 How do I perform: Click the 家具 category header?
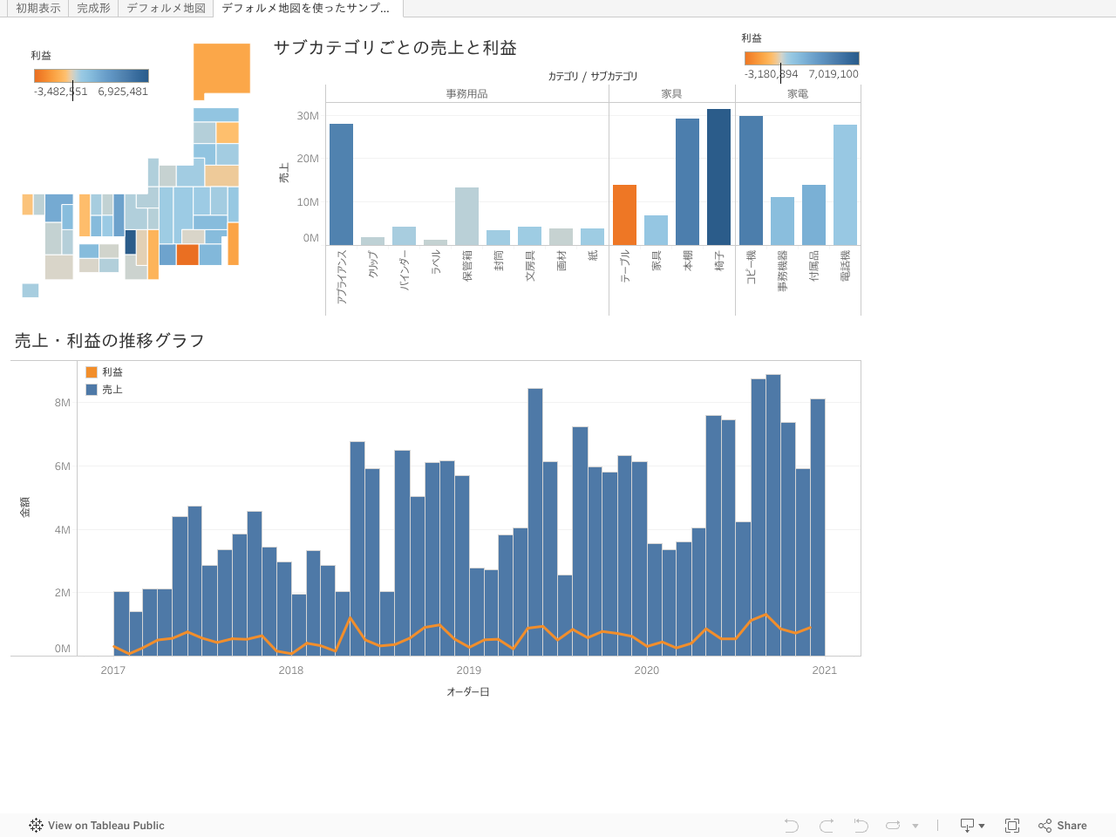pyautogui.click(x=672, y=94)
